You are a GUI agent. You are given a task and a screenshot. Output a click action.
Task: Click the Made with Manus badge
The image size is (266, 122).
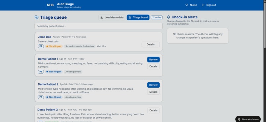(248, 119)
